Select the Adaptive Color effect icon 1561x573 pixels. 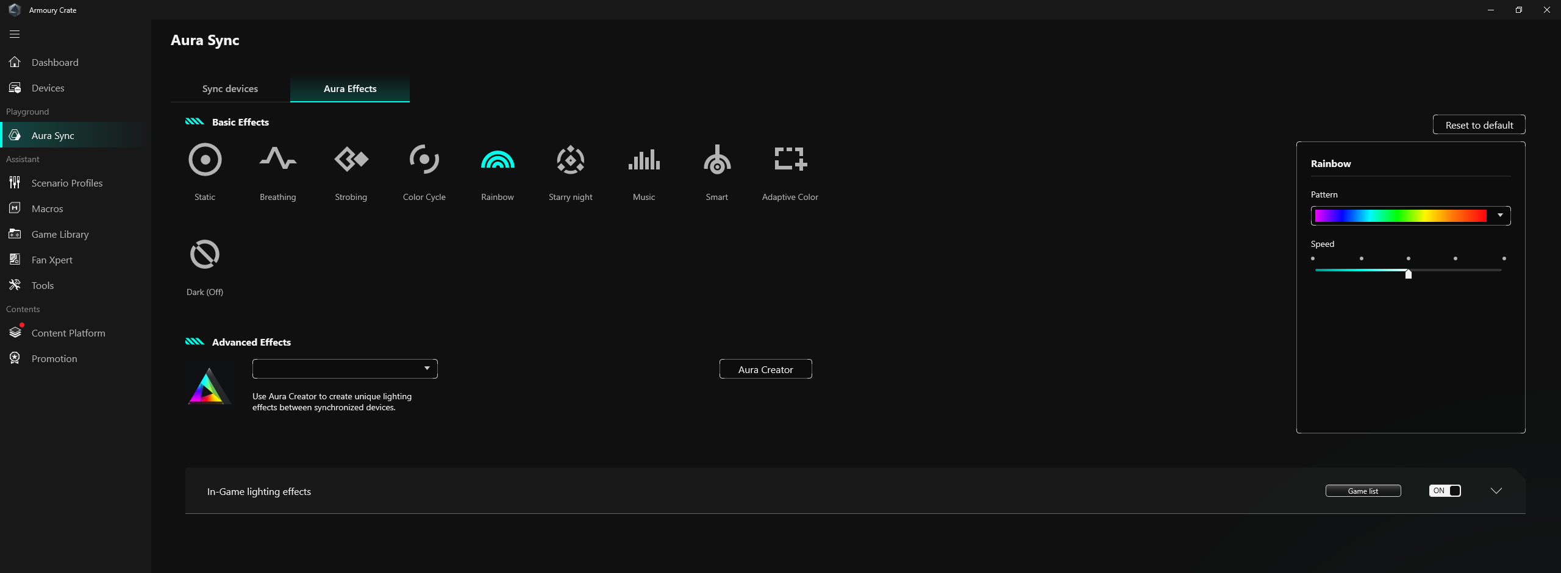(x=790, y=158)
